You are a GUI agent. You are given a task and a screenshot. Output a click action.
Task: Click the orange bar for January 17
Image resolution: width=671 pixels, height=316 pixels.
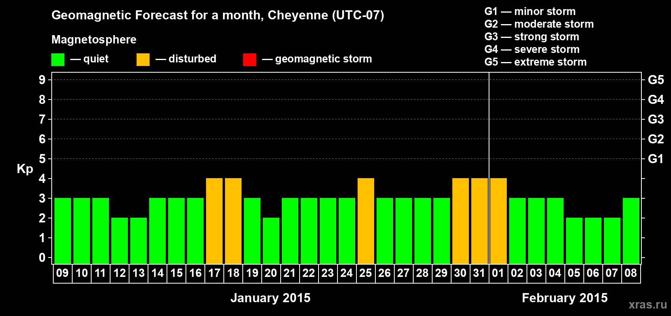(214, 221)
